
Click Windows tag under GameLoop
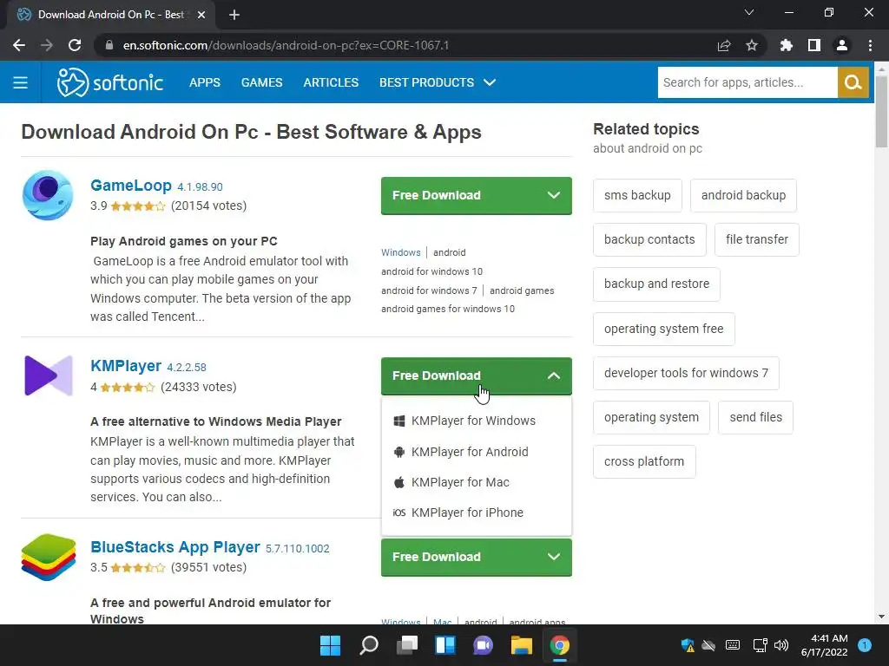click(401, 252)
